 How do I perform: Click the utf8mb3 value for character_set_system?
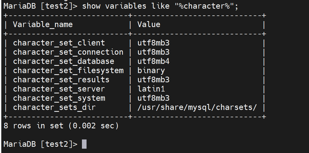click(x=153, y=98)
